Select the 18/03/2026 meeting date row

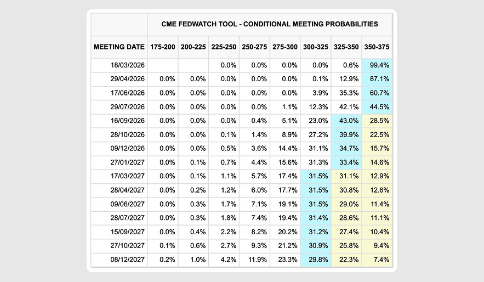click(x=127, y=65)
